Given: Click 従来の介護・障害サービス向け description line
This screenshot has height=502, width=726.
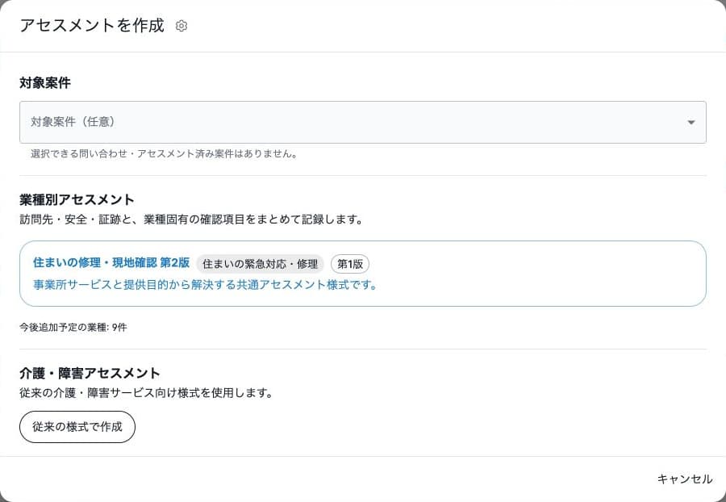Looking at the screenshot, I should [146, 393].
